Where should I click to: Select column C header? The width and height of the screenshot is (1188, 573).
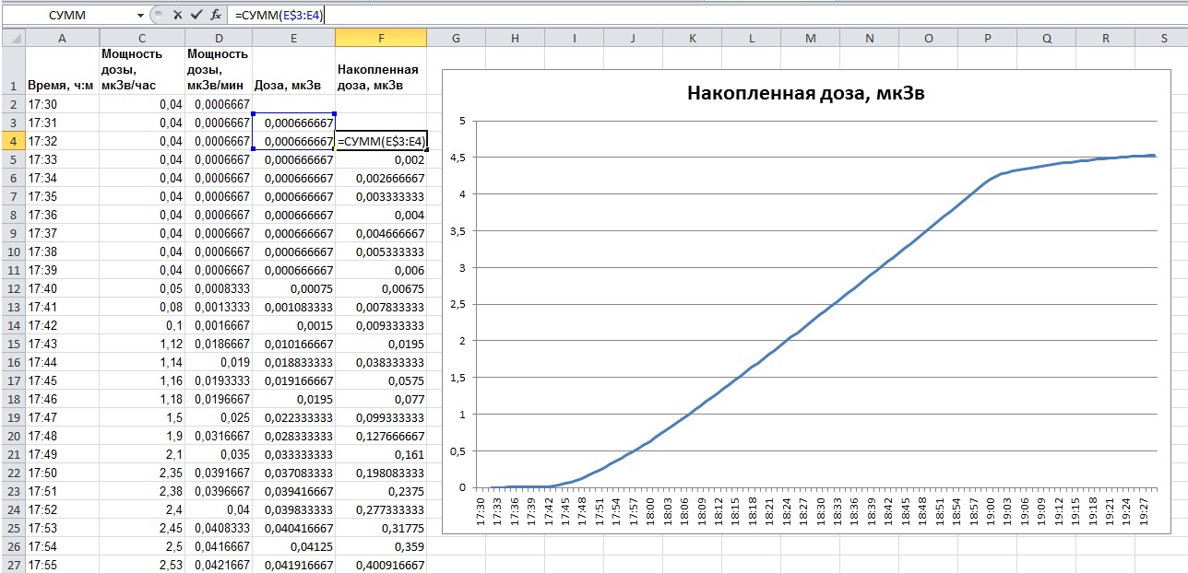tap(141, 38)
